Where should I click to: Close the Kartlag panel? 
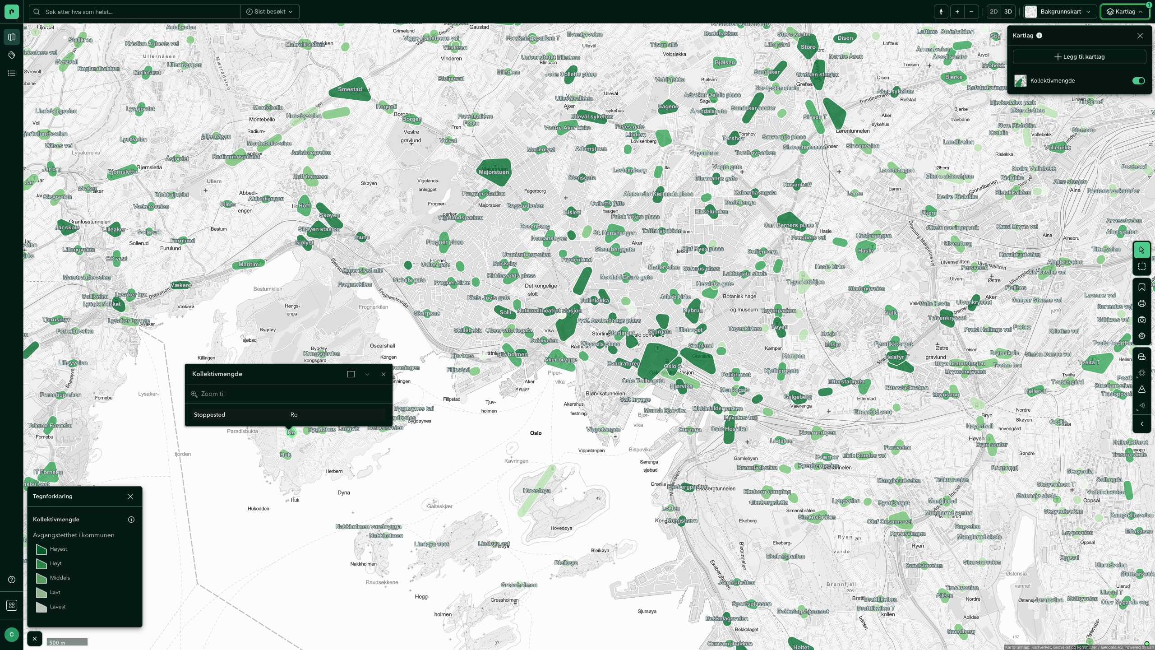click(1140, 36)
